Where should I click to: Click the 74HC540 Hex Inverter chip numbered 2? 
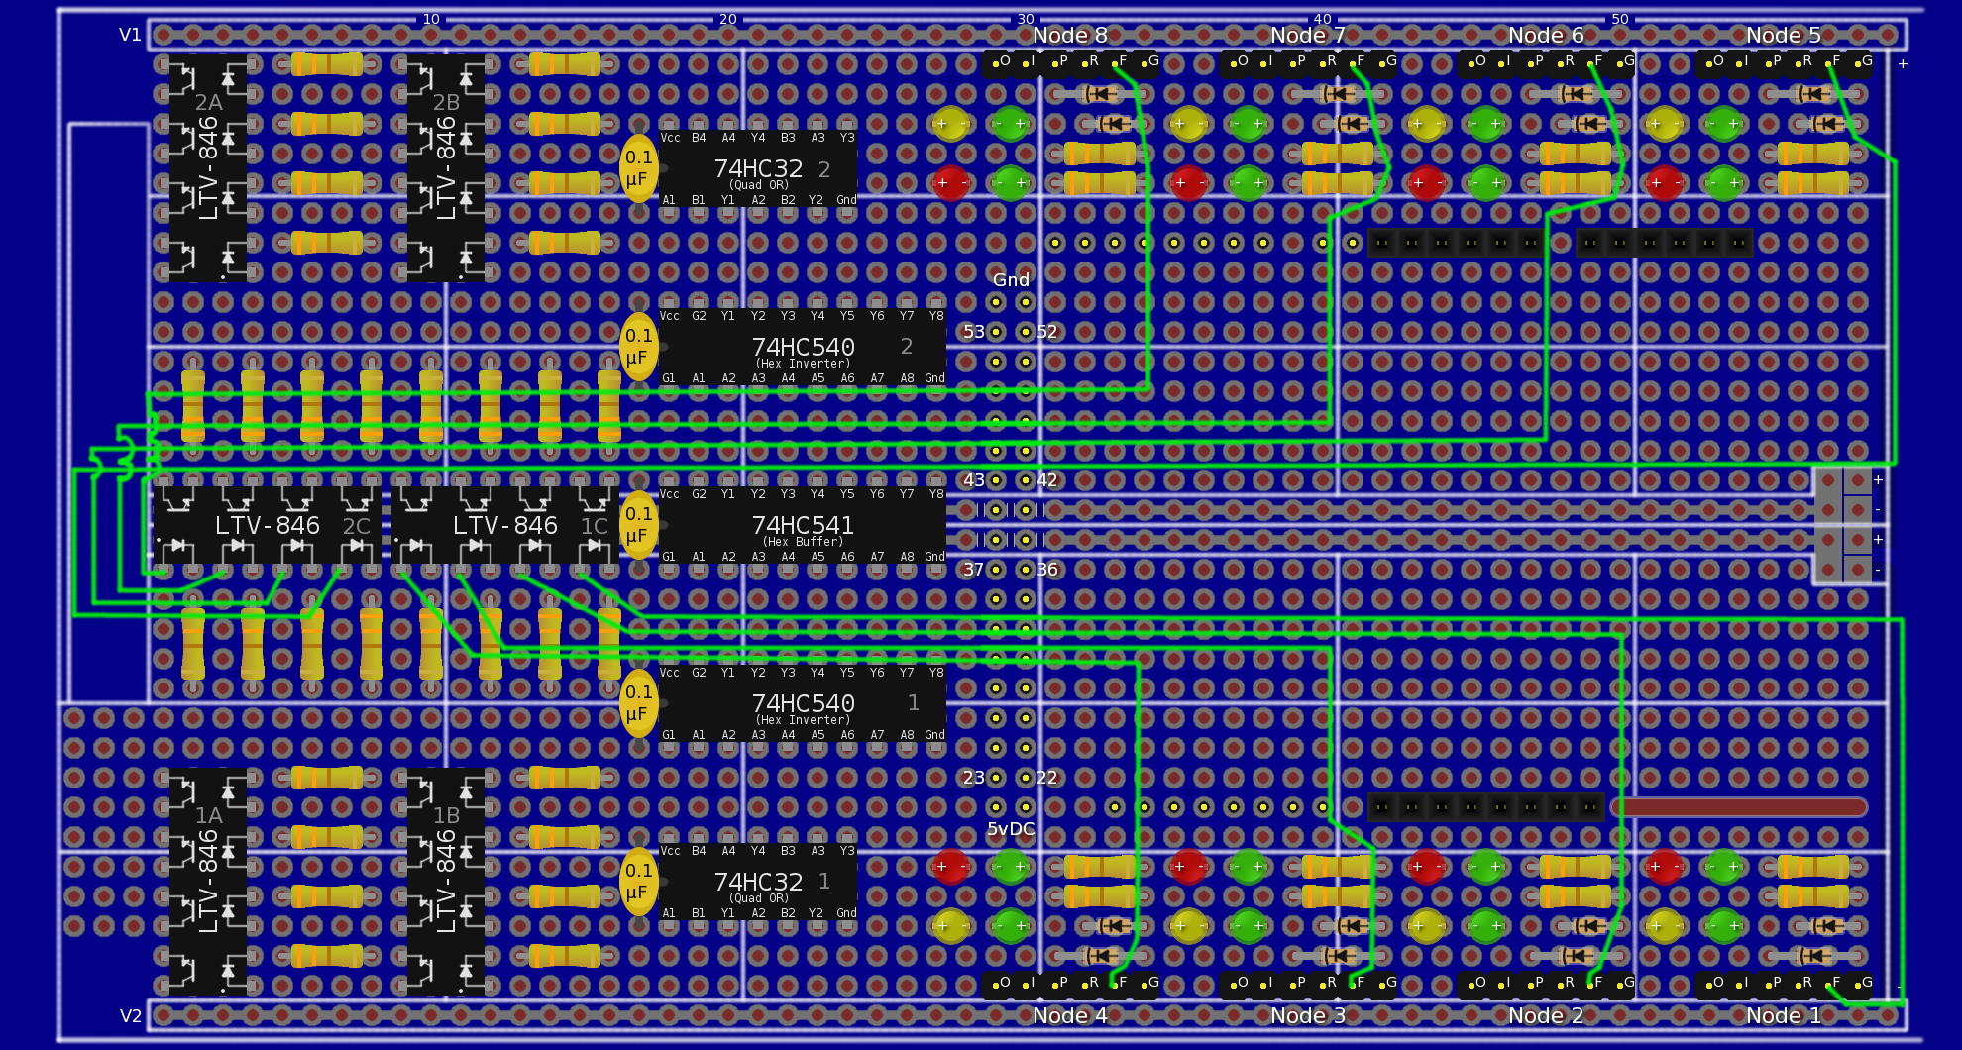click(x=802, y=347)
